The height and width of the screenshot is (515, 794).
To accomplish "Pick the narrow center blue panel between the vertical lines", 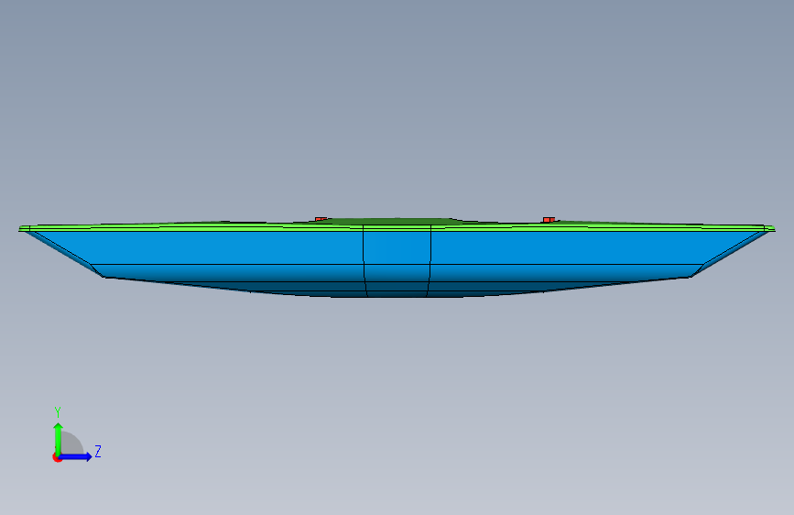I will point(397,247).
